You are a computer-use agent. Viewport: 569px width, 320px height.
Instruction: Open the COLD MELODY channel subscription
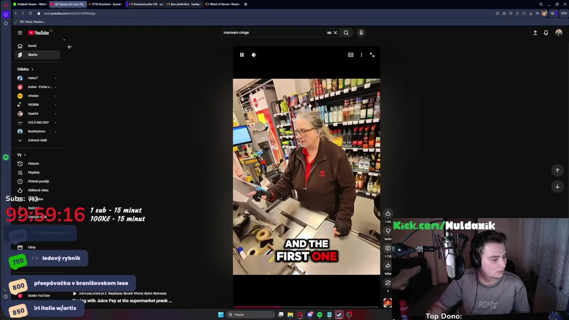(x=37, y=122)
